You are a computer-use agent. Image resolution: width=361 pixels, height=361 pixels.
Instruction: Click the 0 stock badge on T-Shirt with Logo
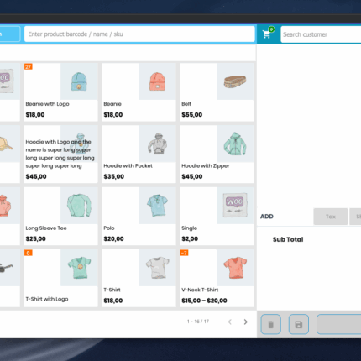[28, 253]
